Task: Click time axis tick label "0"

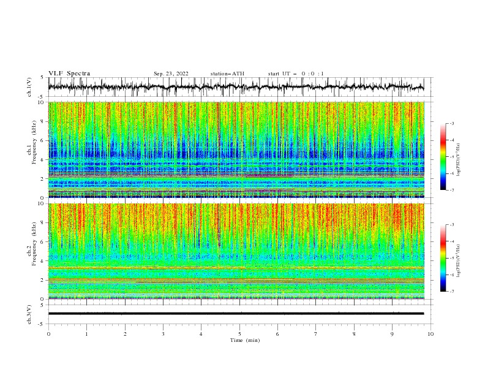Action: (x=48, y=334)
